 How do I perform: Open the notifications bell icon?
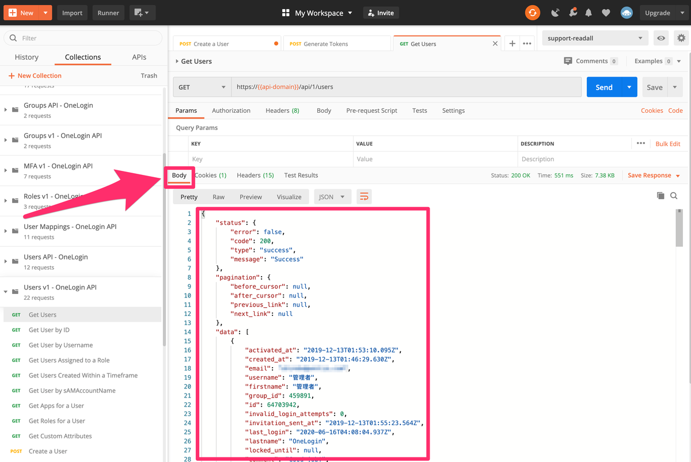pyautogui.click(x=589, y=13)
